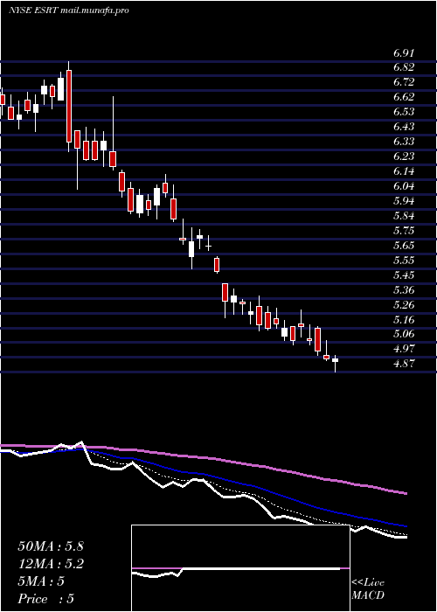Click the 6.23 price axis label
Image resolution: width=437 pixels, height=612 pixels.
[404, 156]
